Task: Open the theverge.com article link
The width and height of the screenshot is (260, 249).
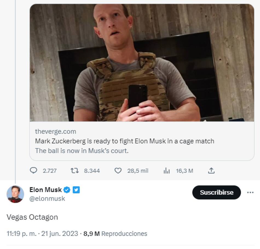Action: 55,131
